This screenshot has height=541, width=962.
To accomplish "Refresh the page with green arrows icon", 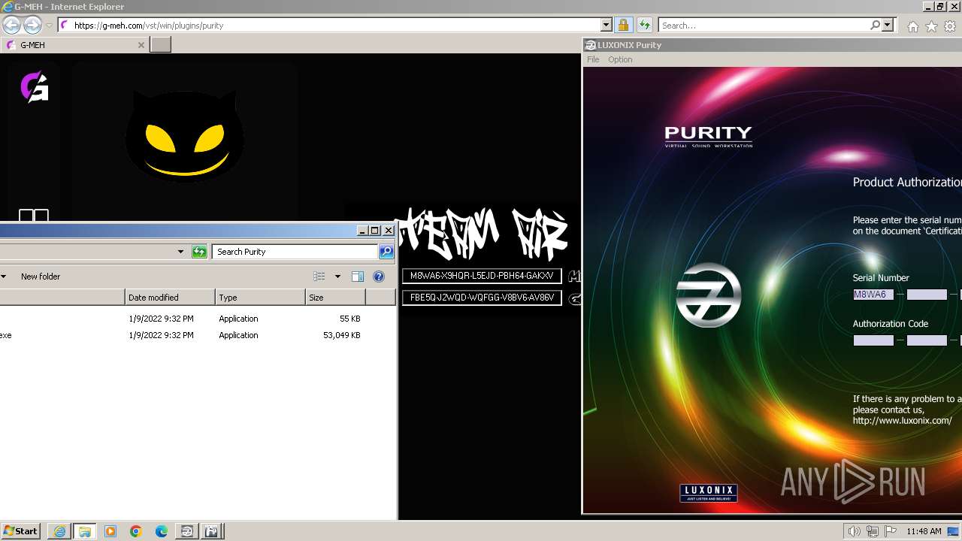I will point(644,25).
